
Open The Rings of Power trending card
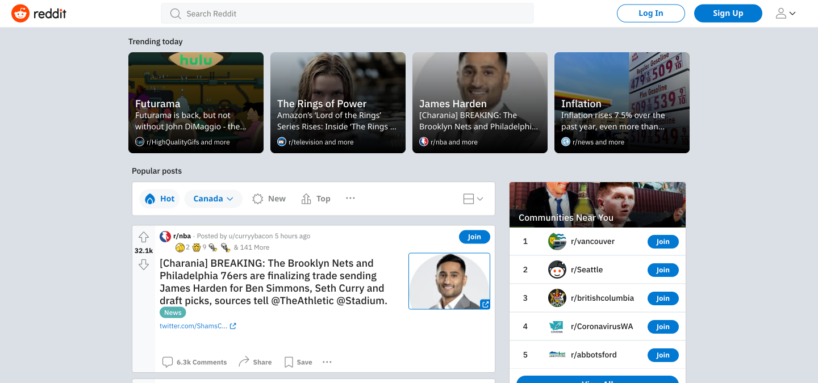(338, 103)
